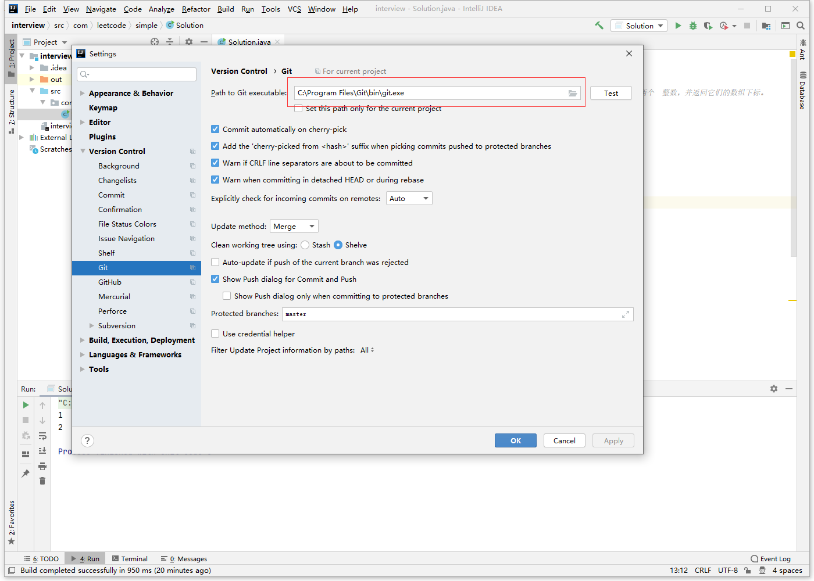Open Run panel settings gear icon
The width and height of the screenshot is (814, 581).
pos(774,389)
